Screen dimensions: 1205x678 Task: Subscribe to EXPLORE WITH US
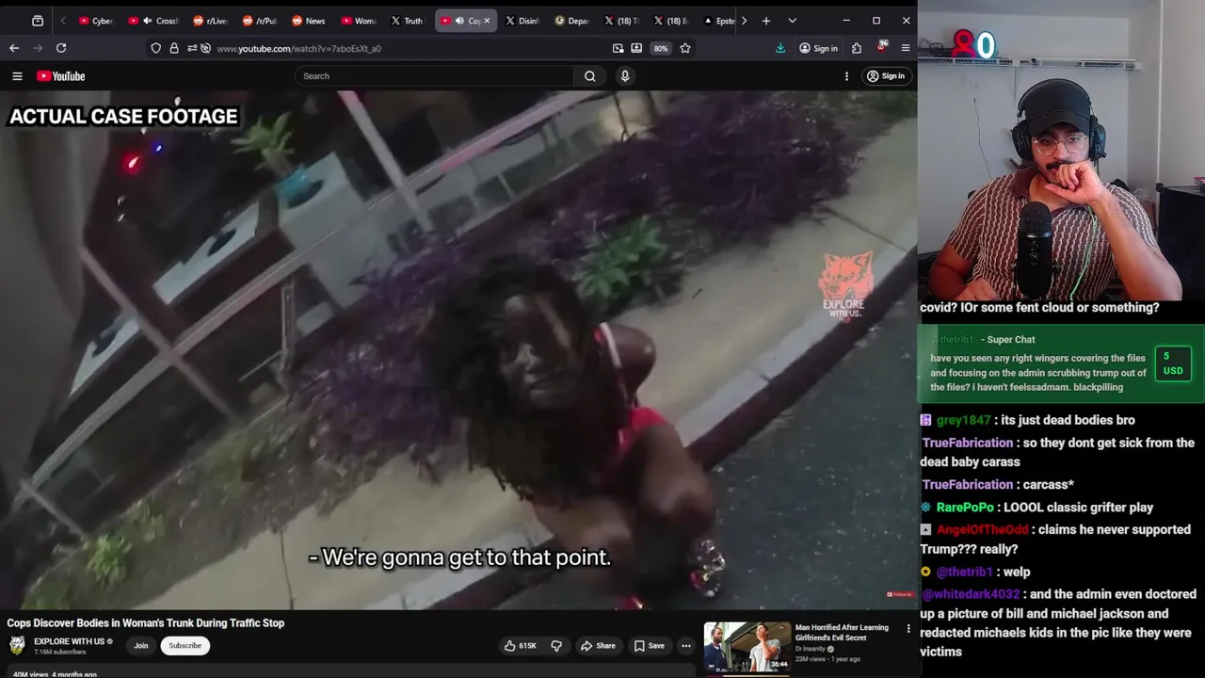click(185, 646)
